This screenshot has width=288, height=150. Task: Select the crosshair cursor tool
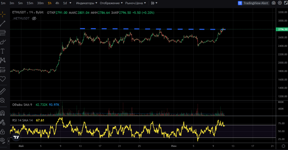click(3, 14)
